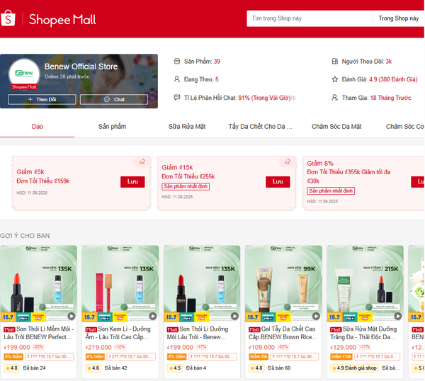Click the Đang Theo person icon
Image resolution: width=425 pixels, height=381 pixels.
click(x=177, y=79)
